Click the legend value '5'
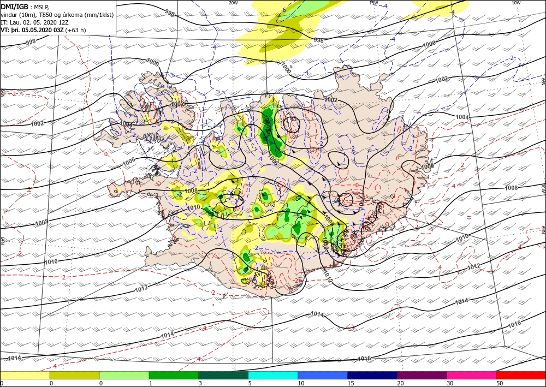The width and height of the screenshot is (546, 387). [x=250, y=383]
